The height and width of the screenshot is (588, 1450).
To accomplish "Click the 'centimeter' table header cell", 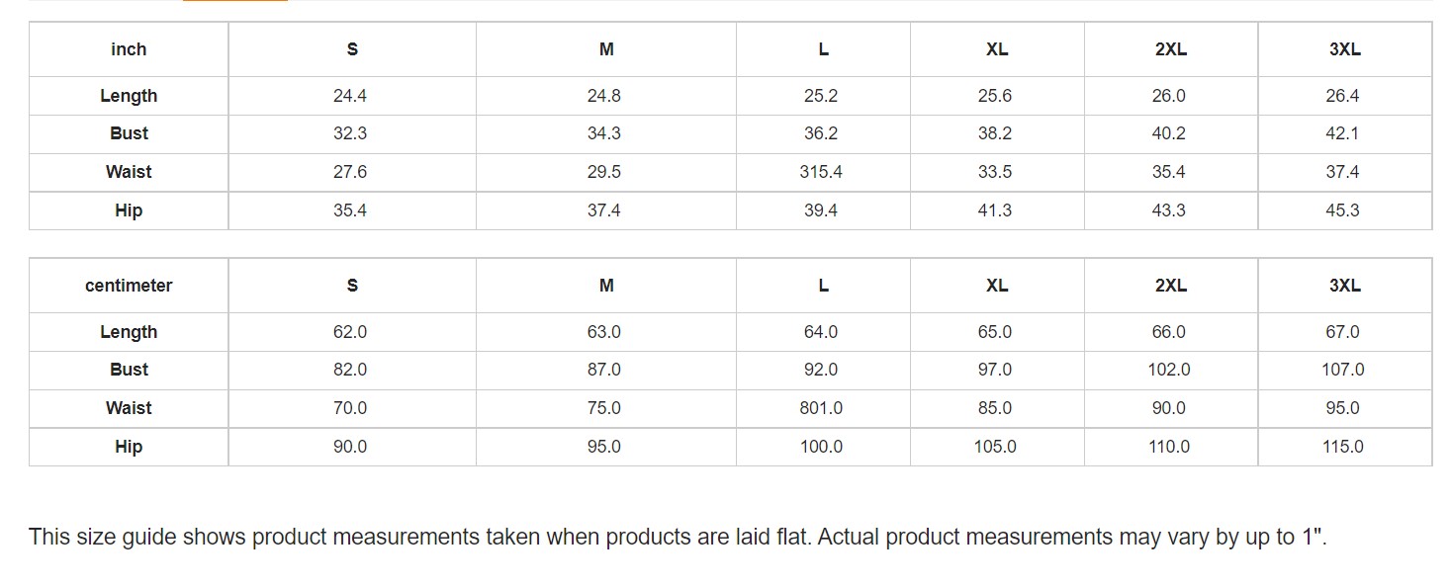I will coord(129,286).
